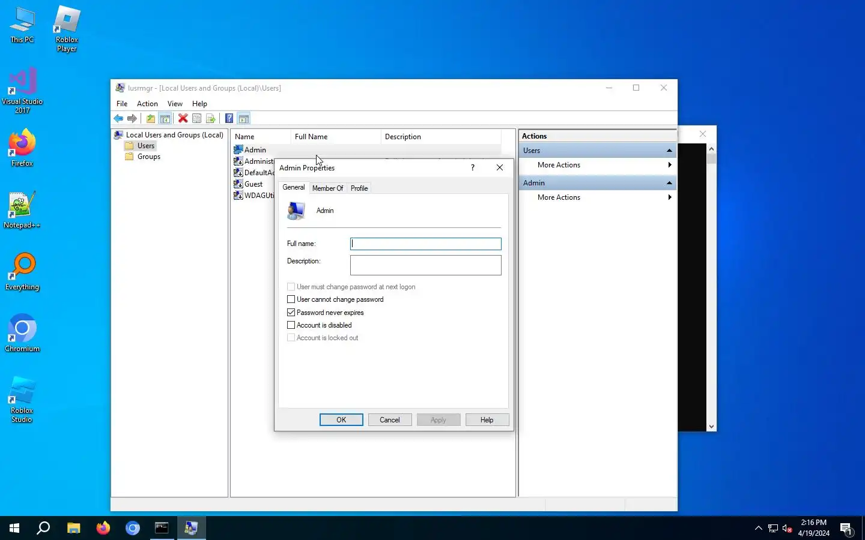Viewport: 865px width, 540px height.
Task: Open This PC desktop icon
Action: click(x=22, y=25)
